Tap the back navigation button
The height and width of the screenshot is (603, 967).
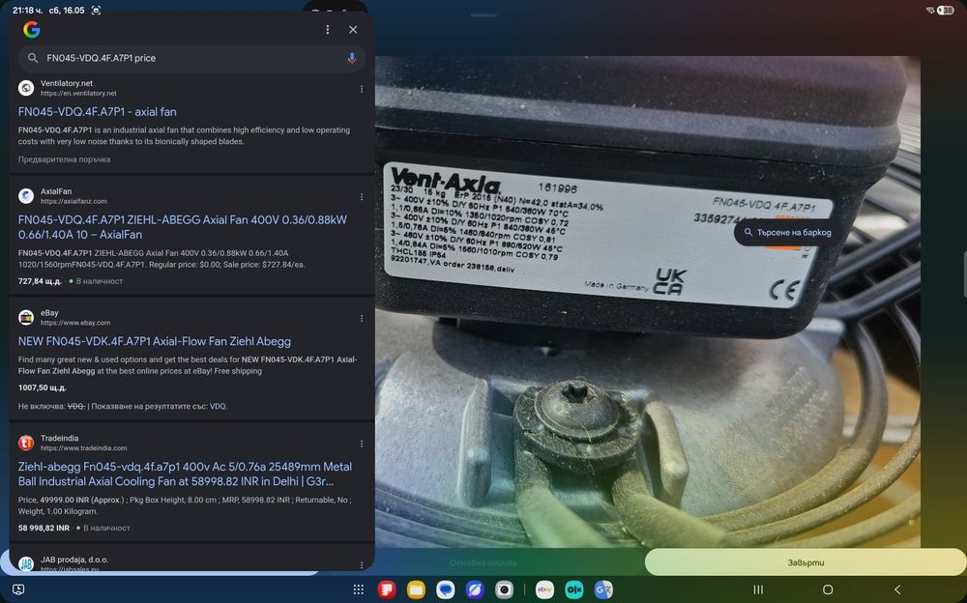(x=897, y=589)
